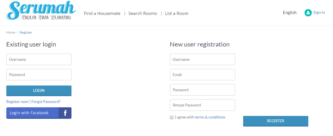Focus the login Password field
Image resolution: width=333 pixels, height=136 pixels.
39,75
